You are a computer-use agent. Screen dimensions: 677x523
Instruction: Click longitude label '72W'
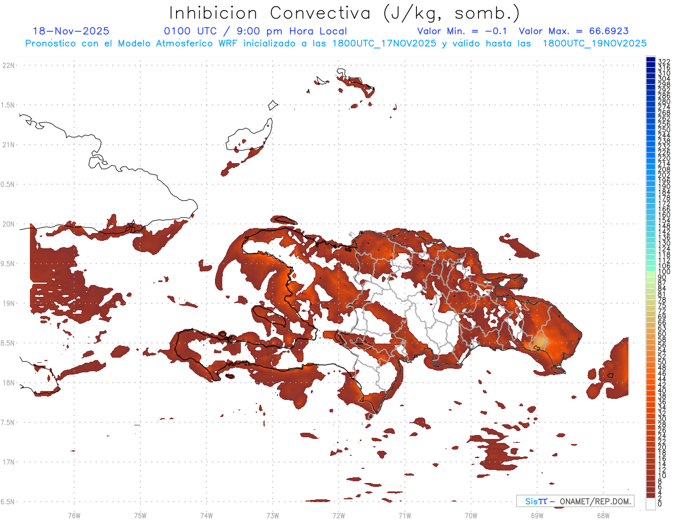pyautogui.click(x=338, y=515)
